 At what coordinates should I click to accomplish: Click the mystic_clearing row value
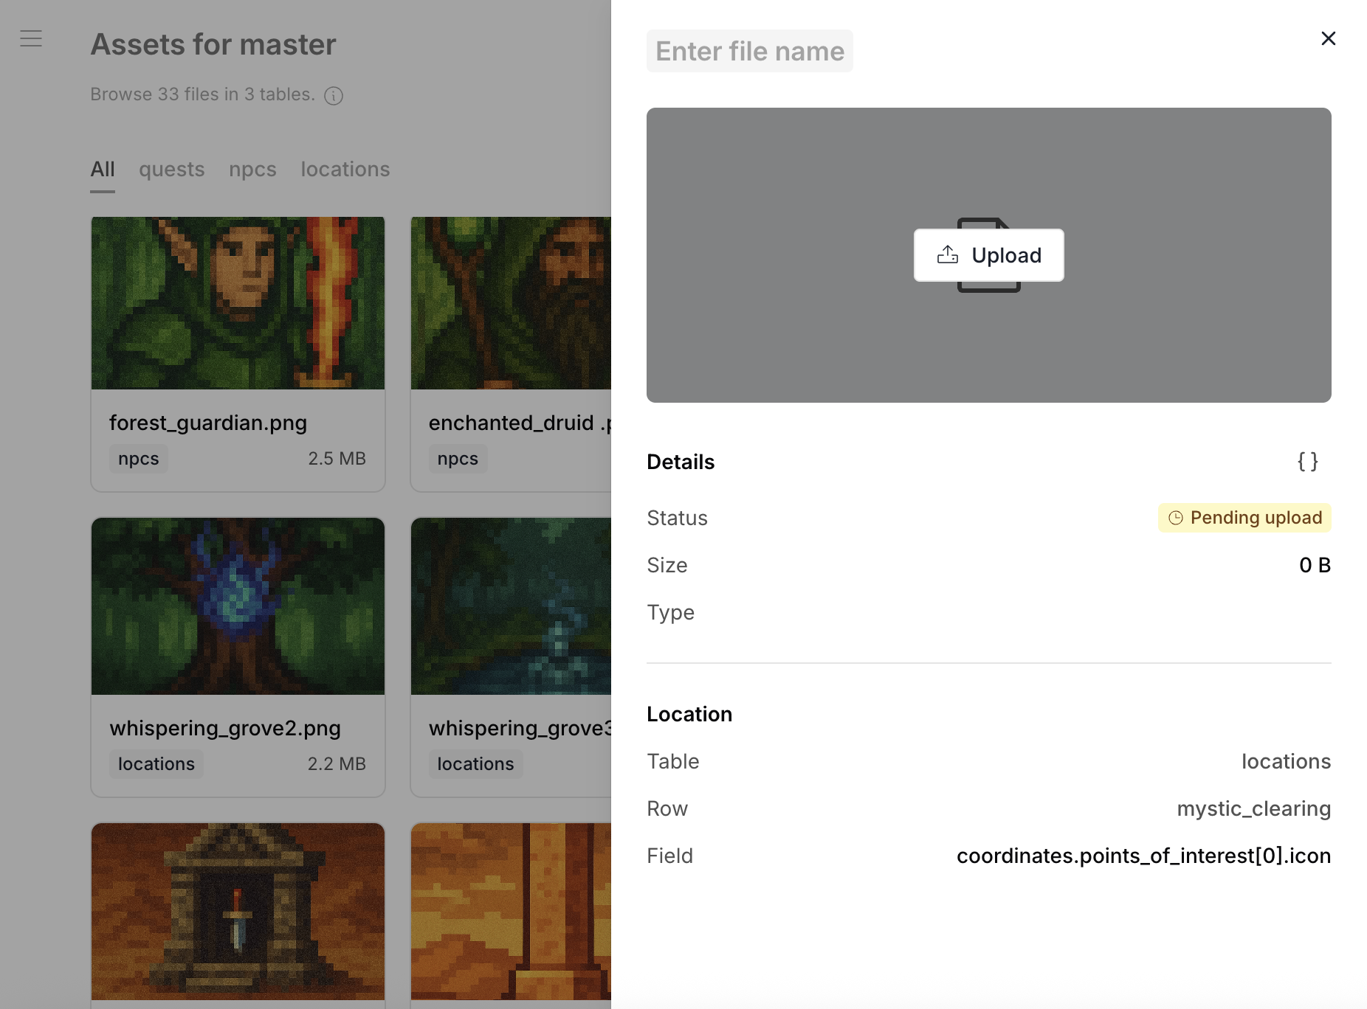pyautogui.click(x=1253, y=808)
